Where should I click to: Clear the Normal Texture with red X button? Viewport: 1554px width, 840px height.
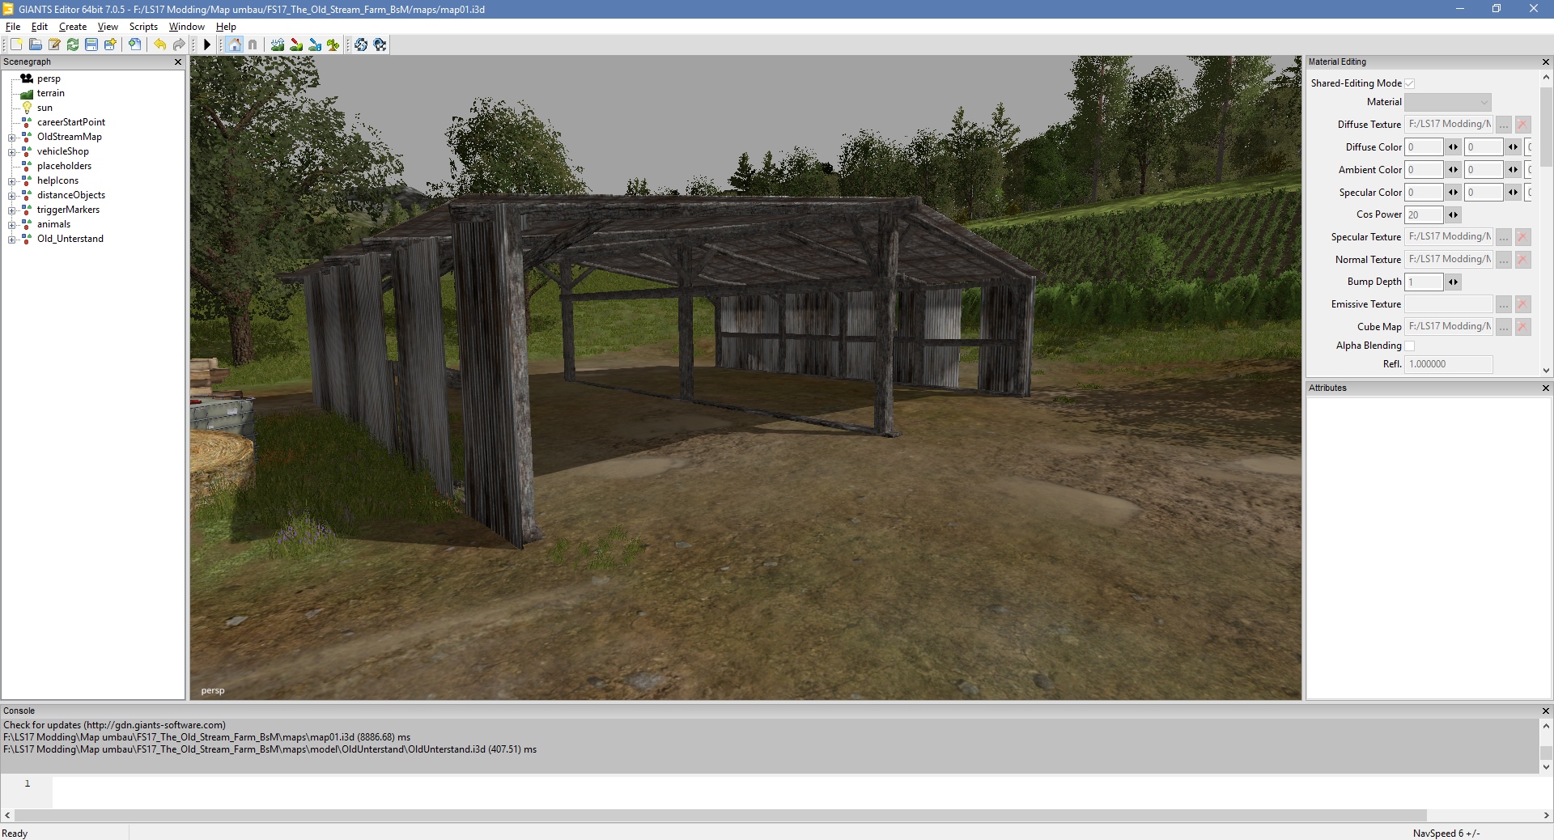[1522, 260]
